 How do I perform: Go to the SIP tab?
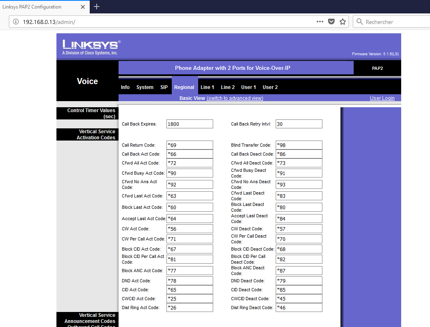coord(164,87)
